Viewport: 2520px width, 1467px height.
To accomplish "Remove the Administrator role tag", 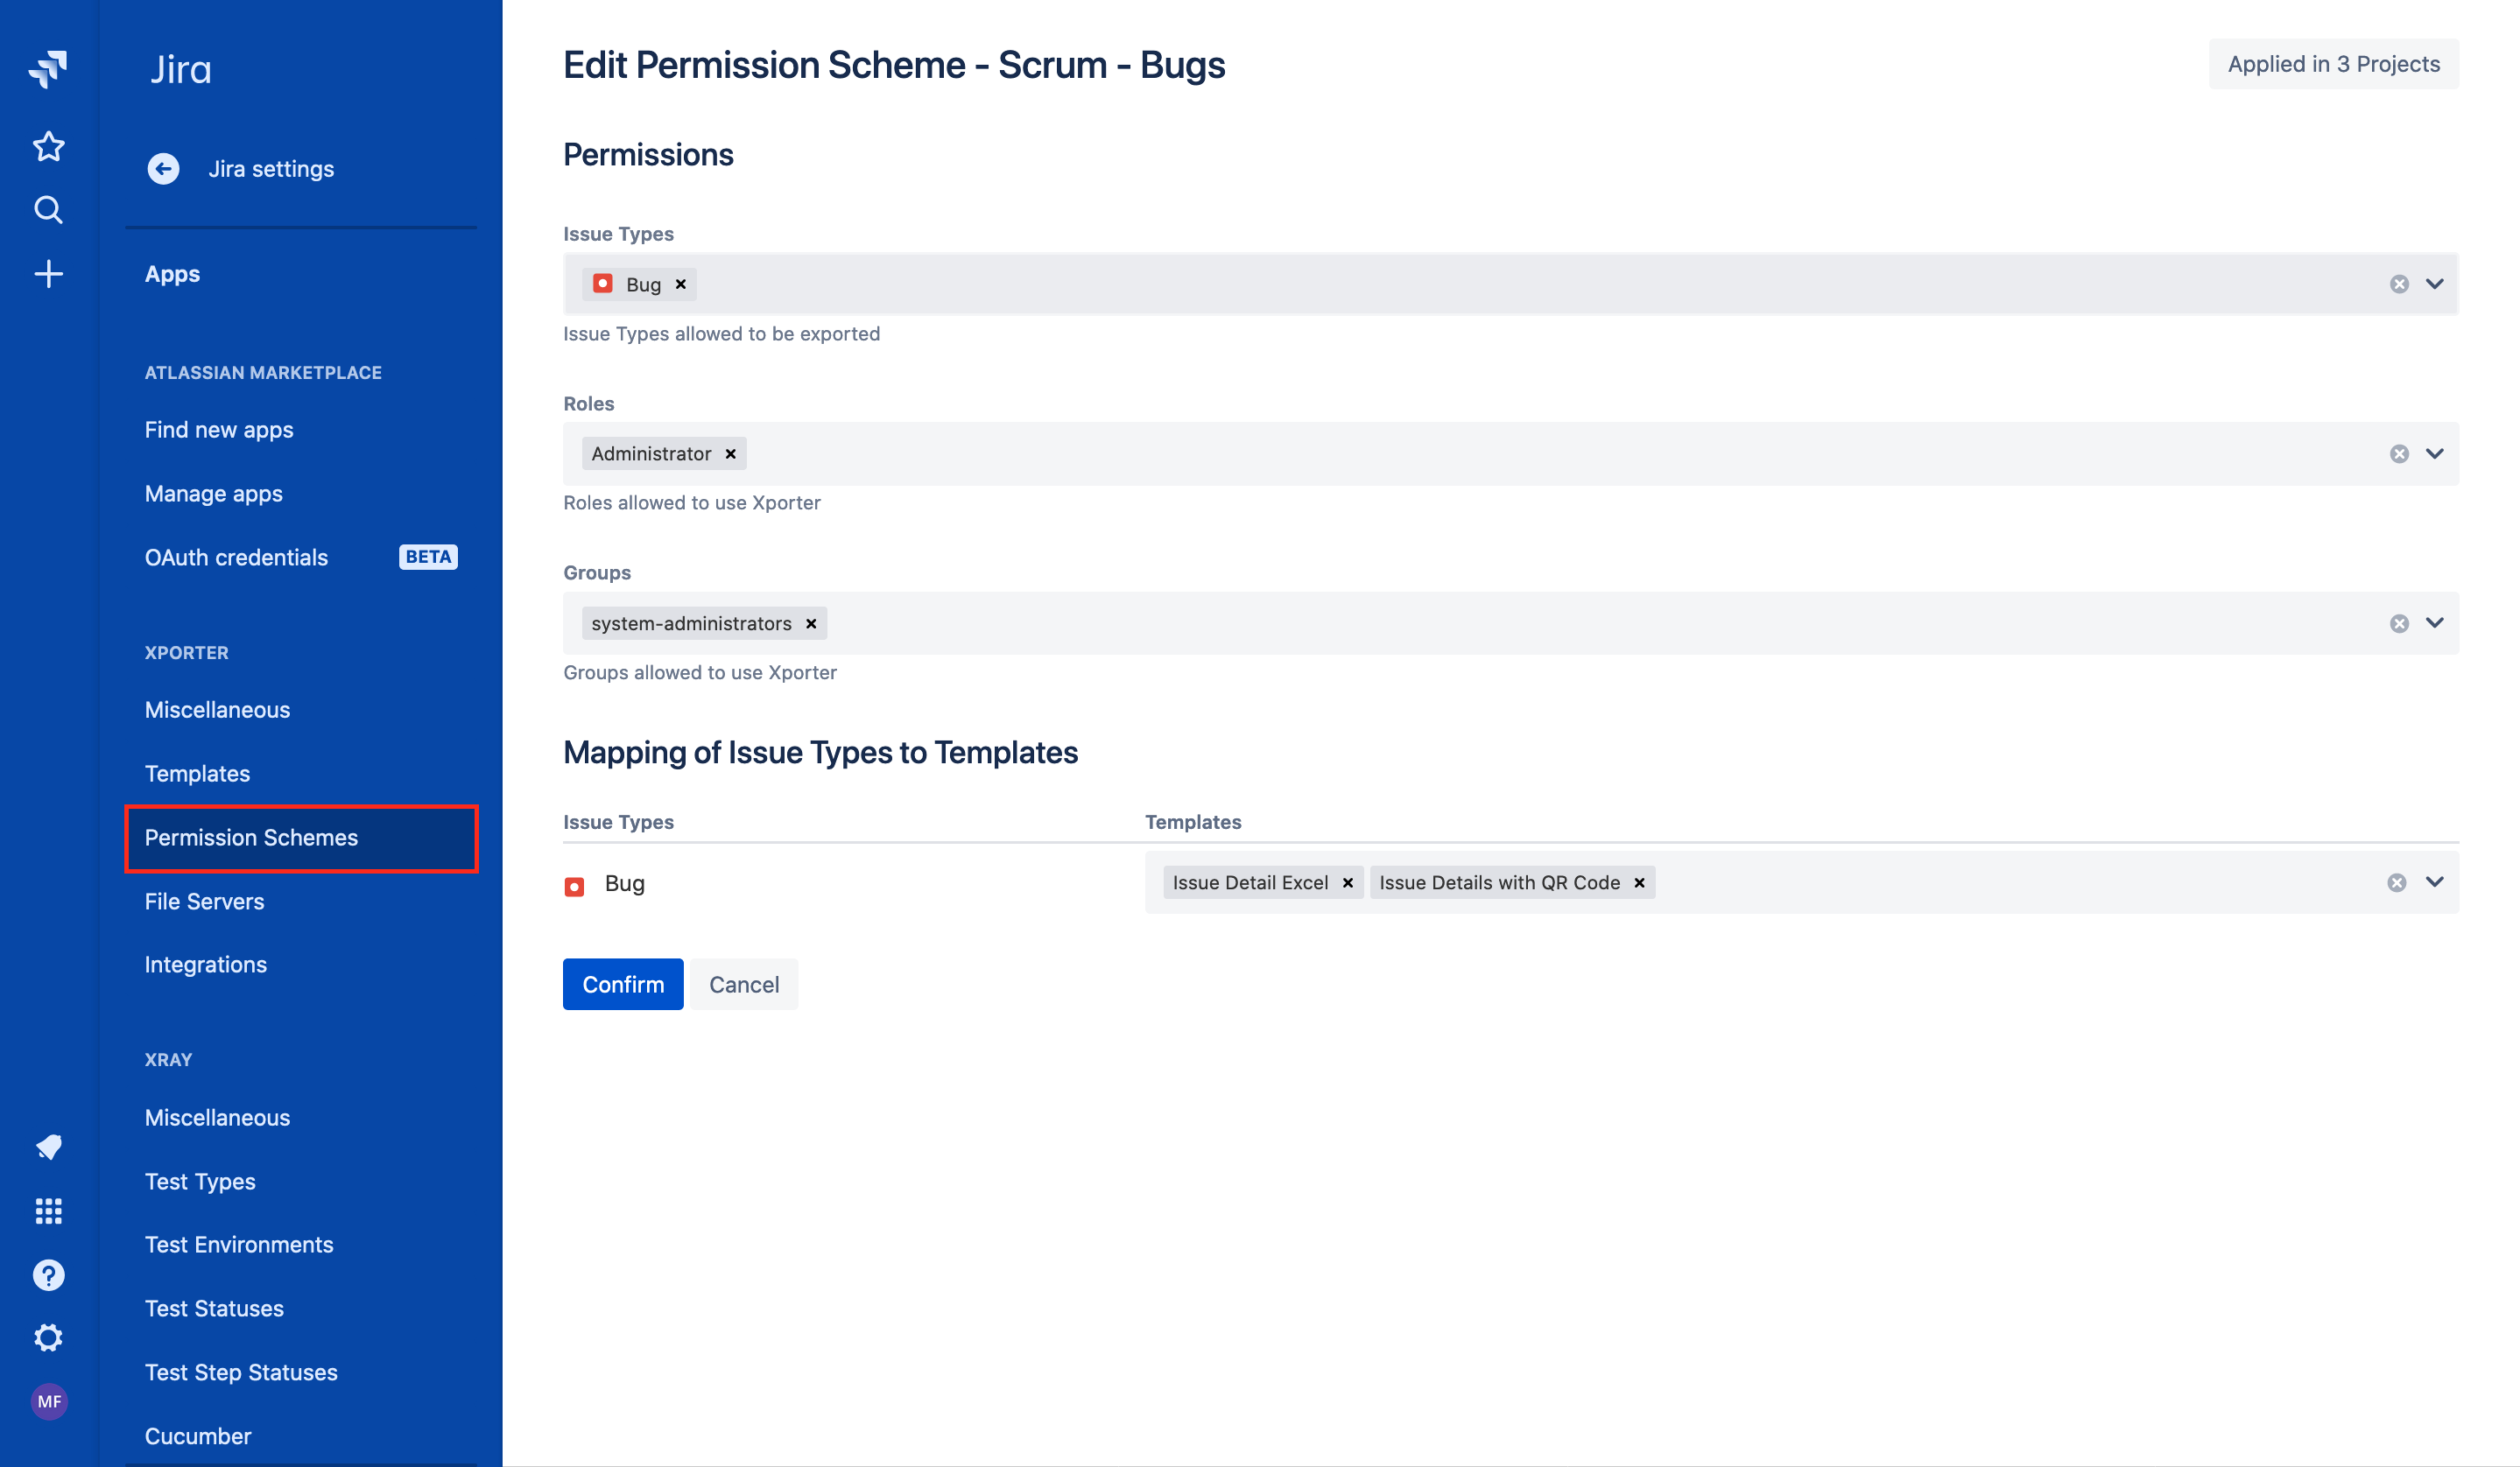I will 731,453.
